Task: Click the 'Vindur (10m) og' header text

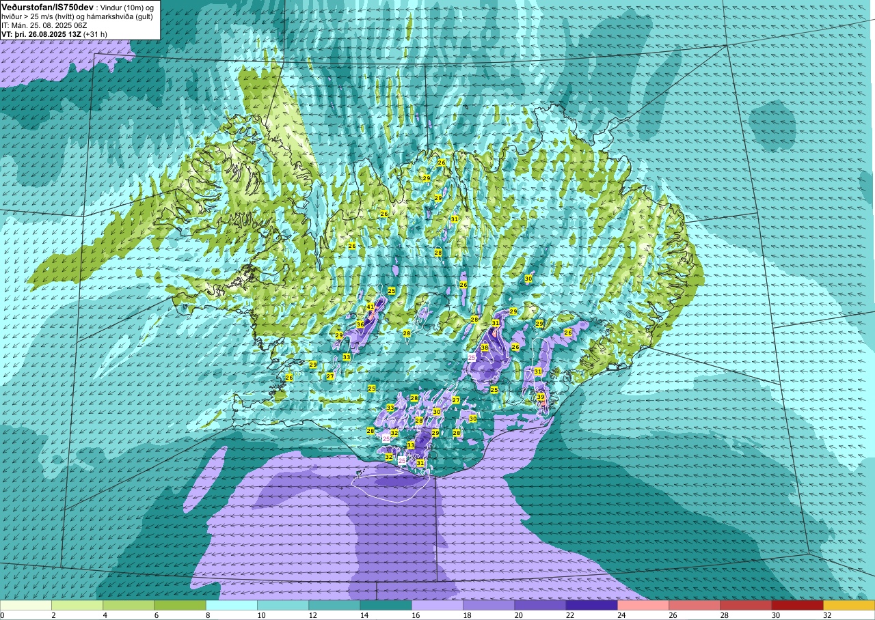Action: coord(128,7)
